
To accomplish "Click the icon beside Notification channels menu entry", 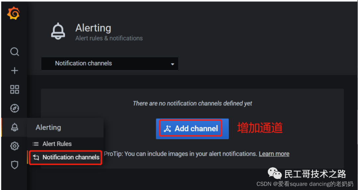I will [36, 157].
